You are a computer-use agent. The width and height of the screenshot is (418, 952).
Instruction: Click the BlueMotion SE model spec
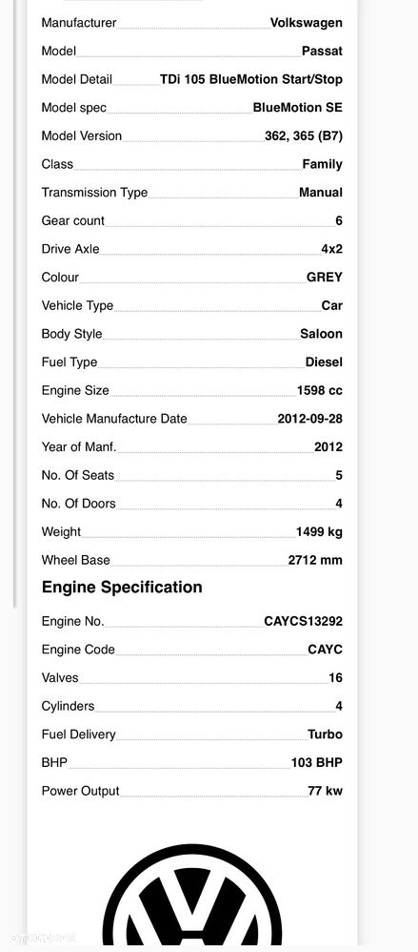coord(297,108)
